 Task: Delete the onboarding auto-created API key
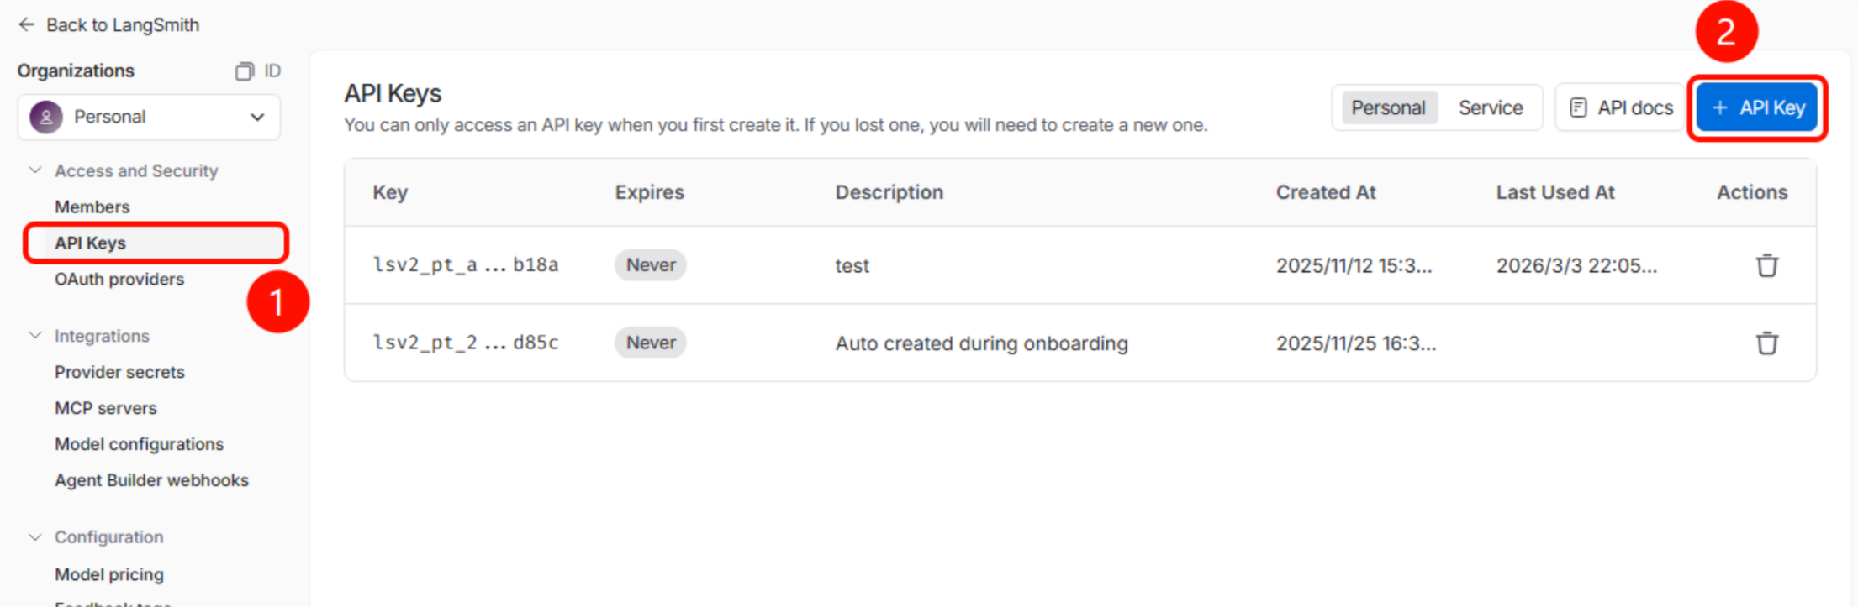click(1766, 343)
